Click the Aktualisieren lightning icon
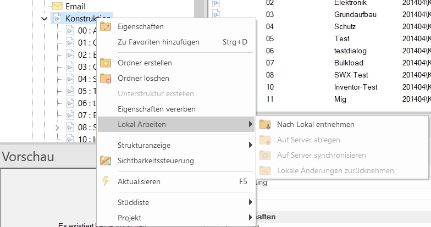The height and width of the screenshot is (227, 431). point(106,181)
